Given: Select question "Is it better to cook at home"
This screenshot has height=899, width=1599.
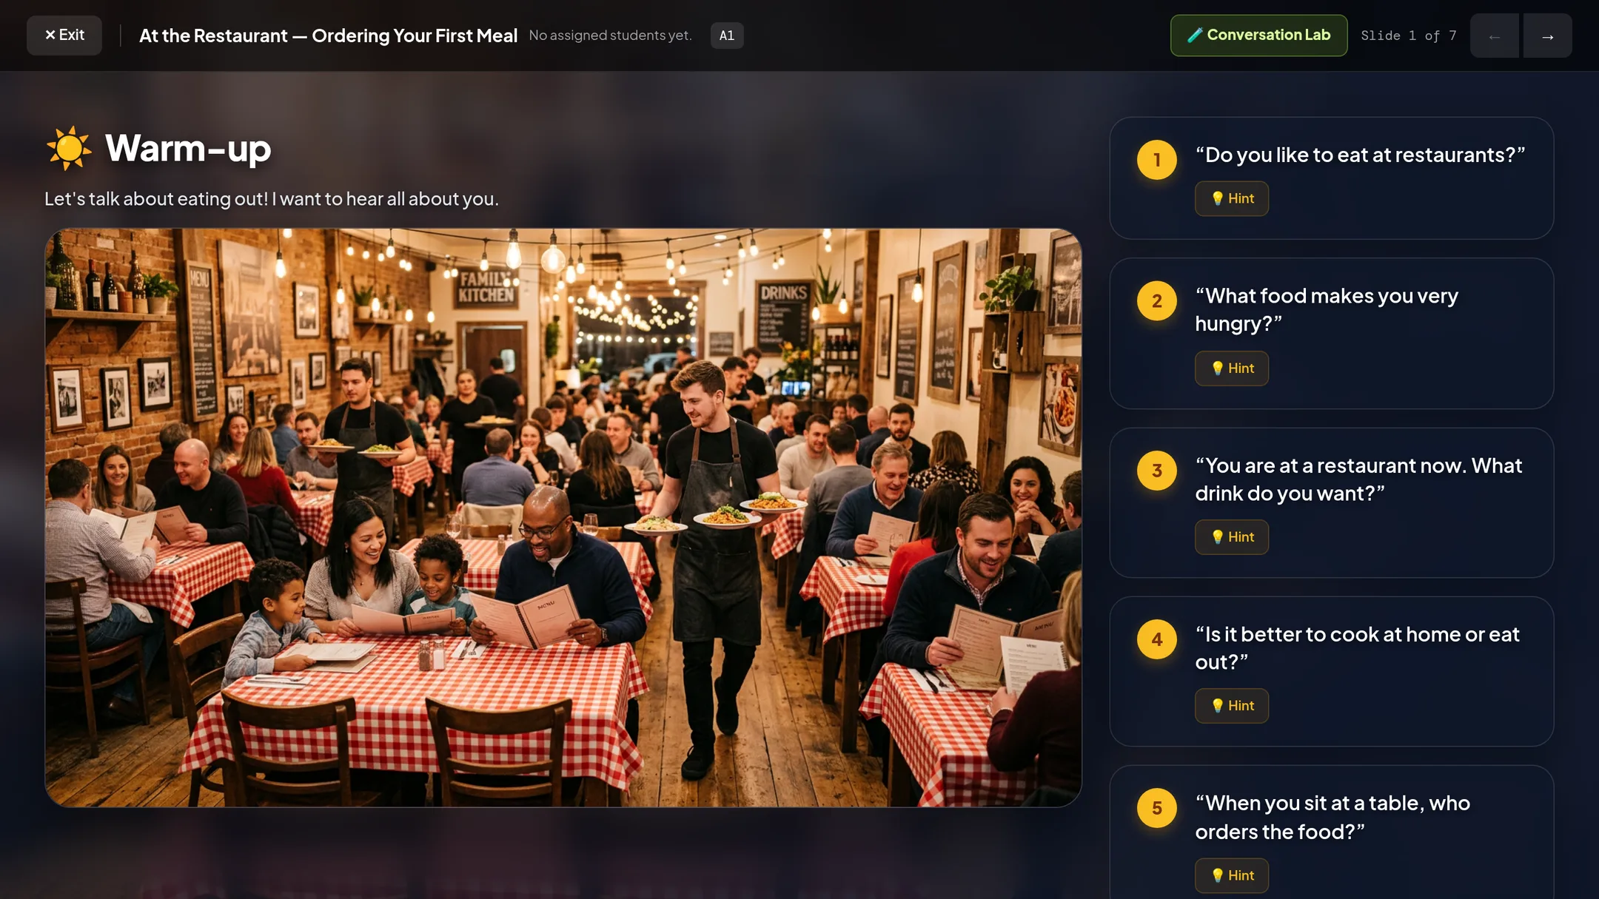Looking at the screenshot, I should click(x=1357, y=648).
